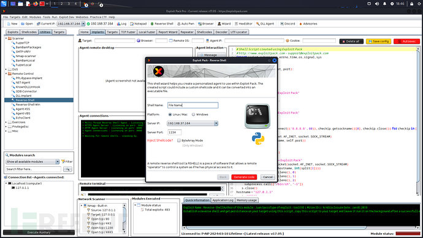Viewport: 423px width, 238px height.
Task: Open the file manager in taskbar
Action: [x=20, y=4]
